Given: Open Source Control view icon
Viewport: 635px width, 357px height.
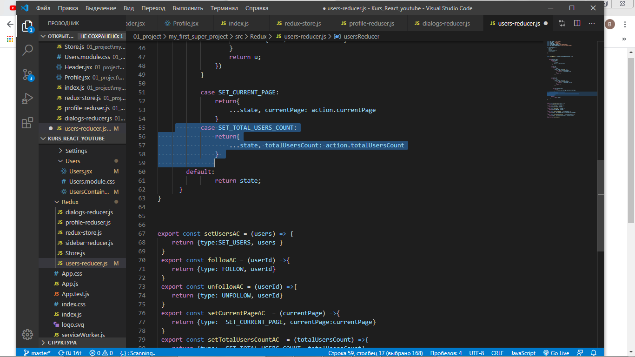Looking at the screenshot, I should click(27, 74).
